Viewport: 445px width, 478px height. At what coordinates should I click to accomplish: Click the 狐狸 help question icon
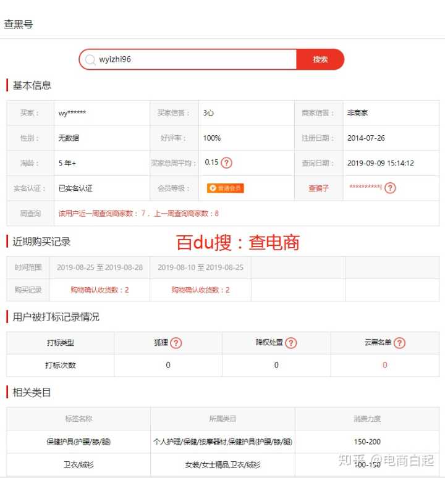176,343
